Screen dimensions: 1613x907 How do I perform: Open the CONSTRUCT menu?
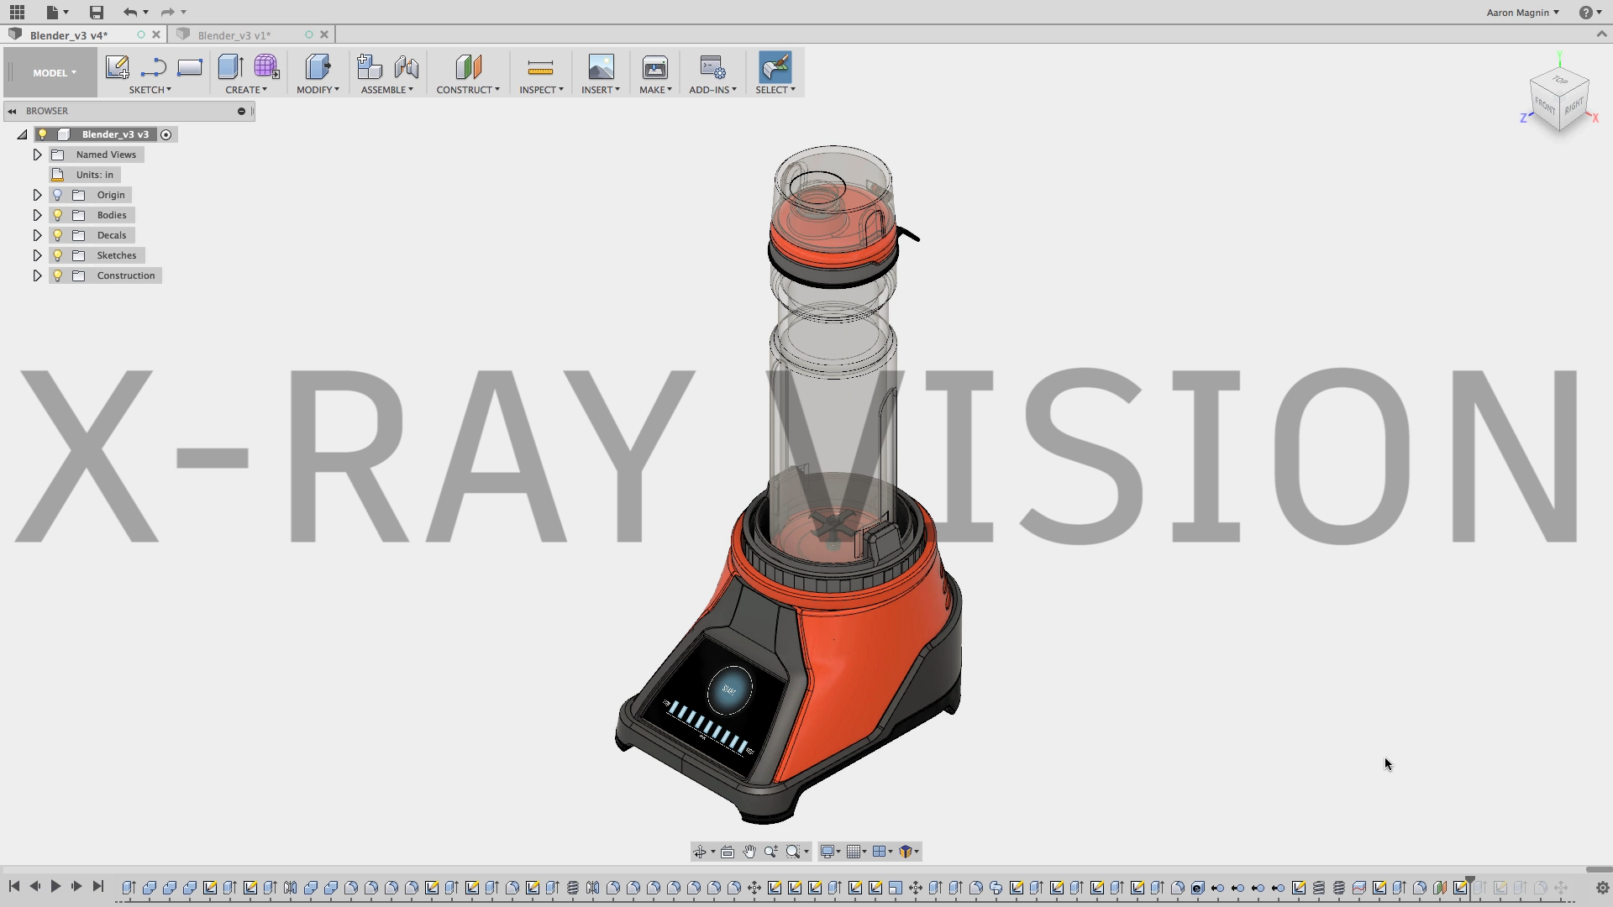point(467,90)
